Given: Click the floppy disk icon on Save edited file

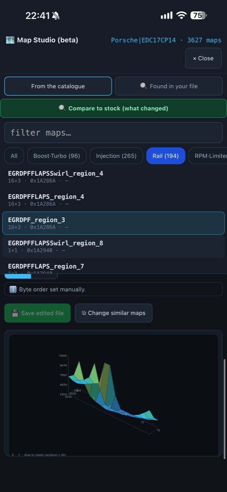Looking at the screenshot, I should coord(15,313).
